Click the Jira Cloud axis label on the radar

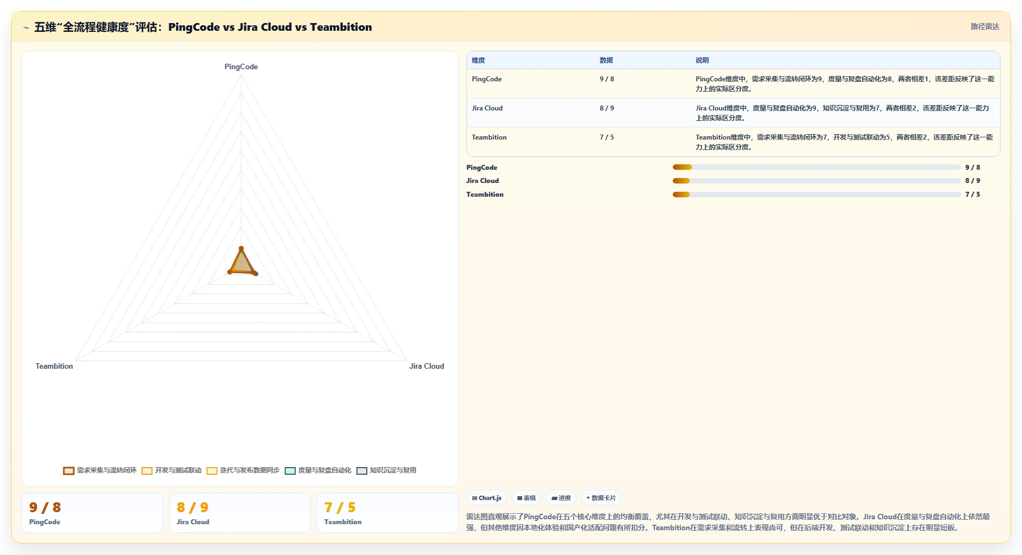[426, 366]
